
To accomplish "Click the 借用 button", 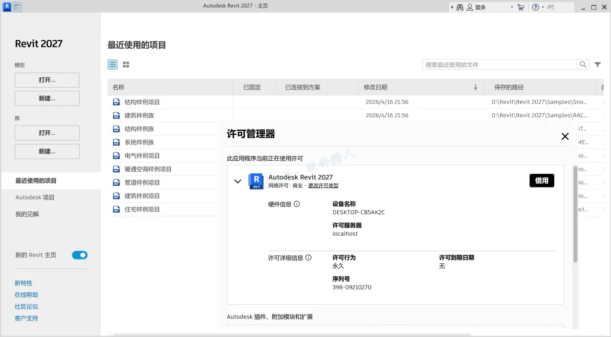I will [541, 181].
